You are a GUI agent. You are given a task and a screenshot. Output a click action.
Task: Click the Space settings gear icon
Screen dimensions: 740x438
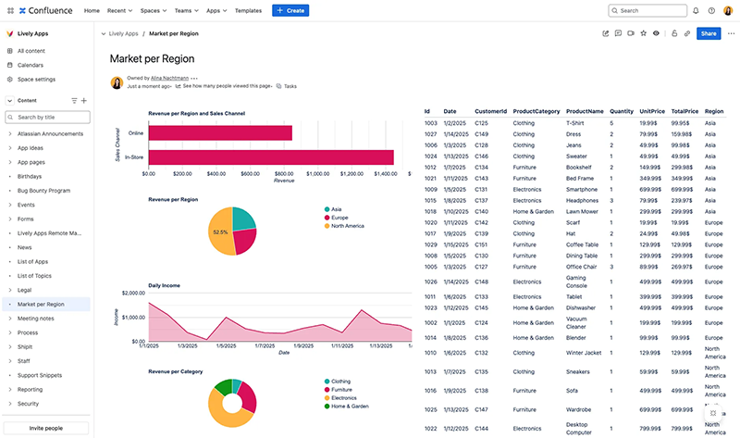point(9,79)
